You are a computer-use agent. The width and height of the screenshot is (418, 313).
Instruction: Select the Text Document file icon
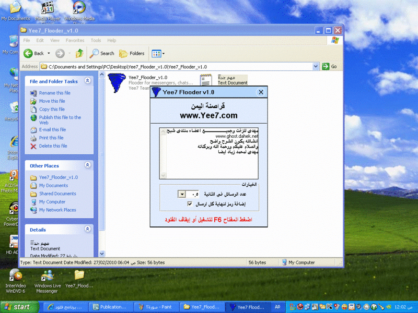206,80
